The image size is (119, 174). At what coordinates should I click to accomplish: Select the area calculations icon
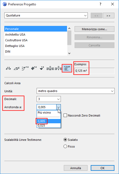pyautogui.click(x=67, y=68)
